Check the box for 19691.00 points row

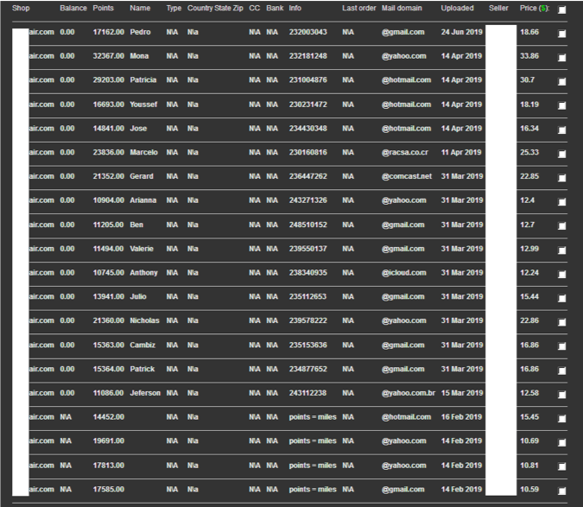562,442
